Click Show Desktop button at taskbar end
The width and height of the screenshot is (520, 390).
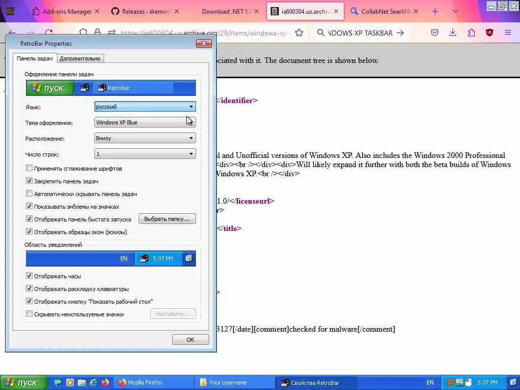pyautogui.click(x=514, y=383)
